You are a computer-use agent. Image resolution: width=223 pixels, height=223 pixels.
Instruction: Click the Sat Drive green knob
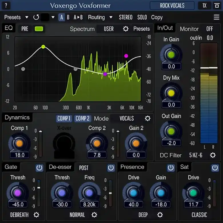(193, 193)
